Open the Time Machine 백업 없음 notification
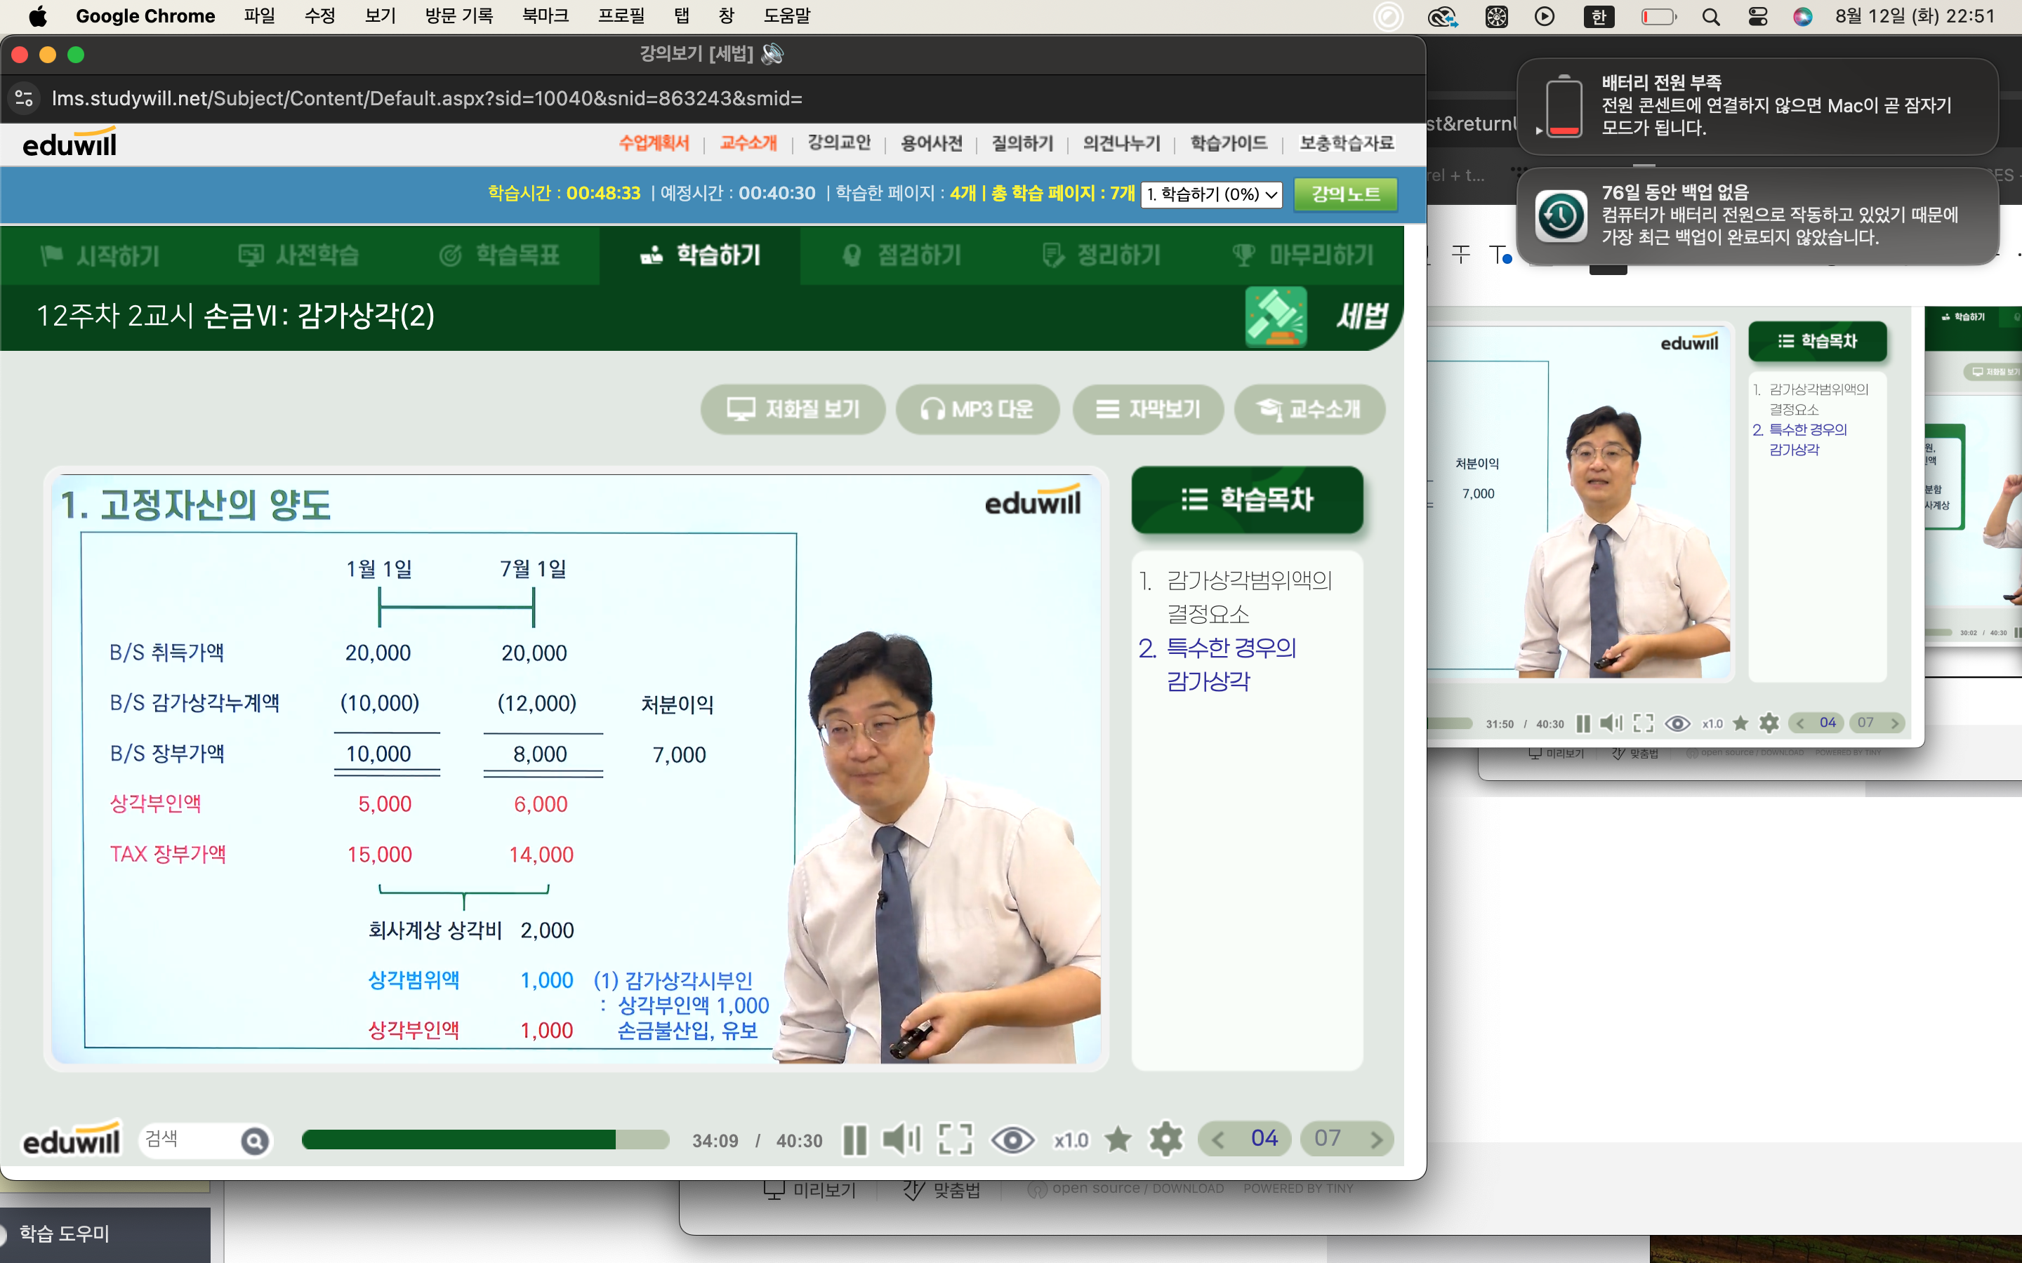Image resolution: width=2022 pixels, height=1263 pixels. tap(1757, 215)
